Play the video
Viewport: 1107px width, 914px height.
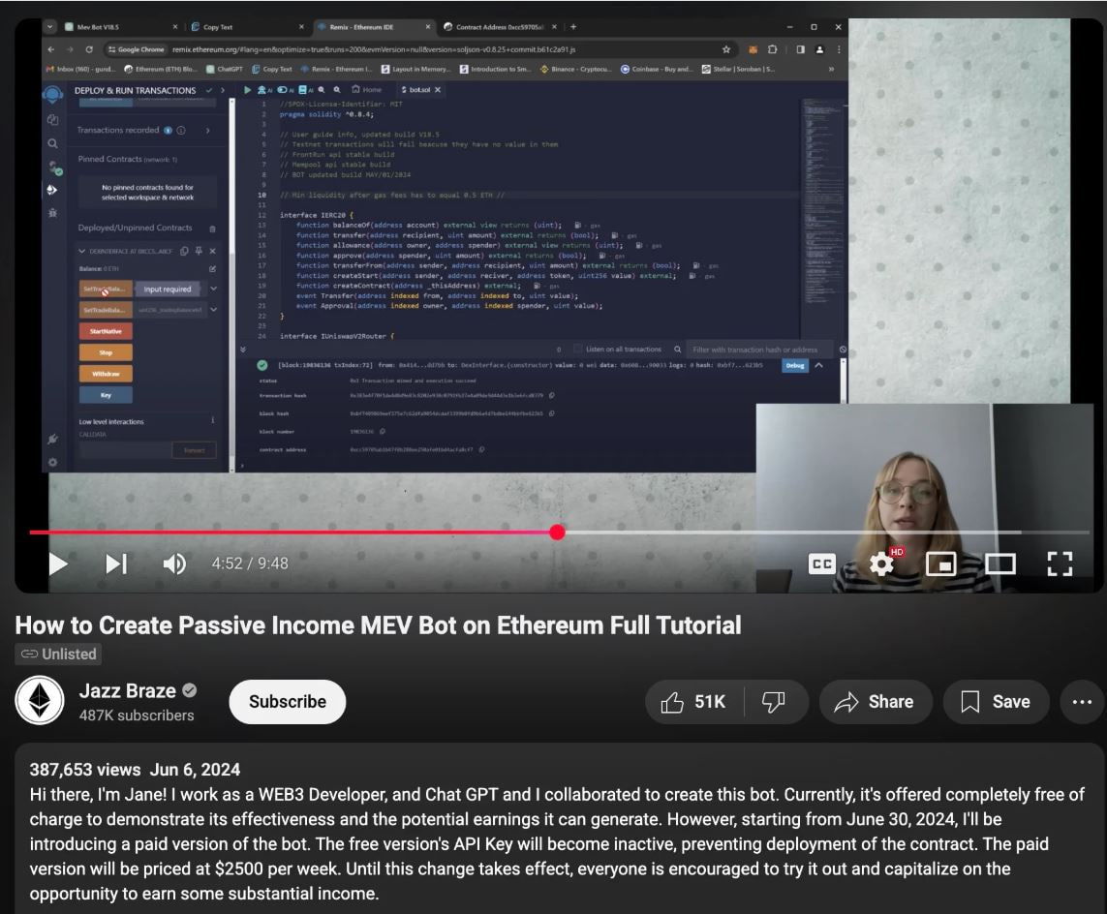(x=58, y=564)
